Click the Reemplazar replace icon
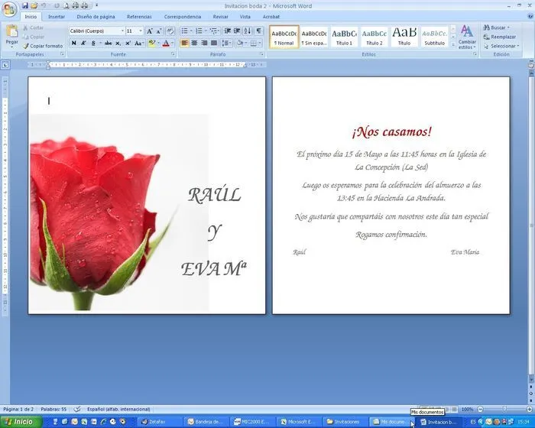 pyautogui.click(x=500, y=37)
